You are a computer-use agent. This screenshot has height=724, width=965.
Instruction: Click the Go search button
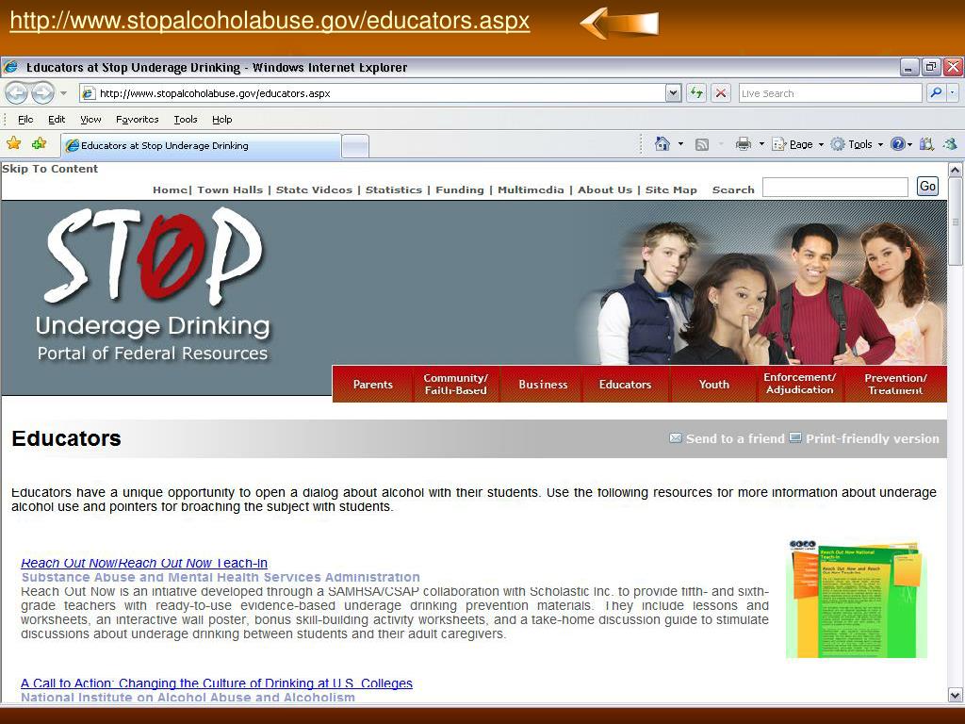click(927, 187)
